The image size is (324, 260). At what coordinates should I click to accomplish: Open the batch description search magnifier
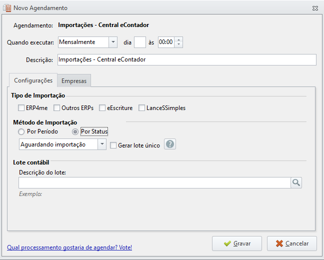pyautogui.click(x=296, y=182)
